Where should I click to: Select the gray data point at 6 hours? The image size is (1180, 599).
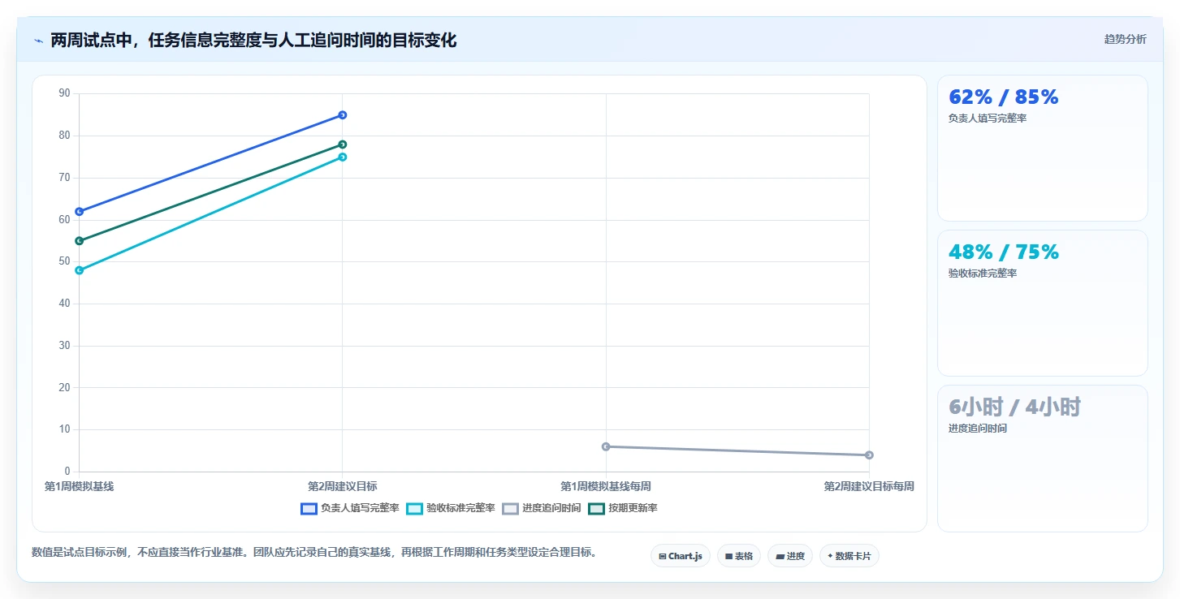coord(606,446)
